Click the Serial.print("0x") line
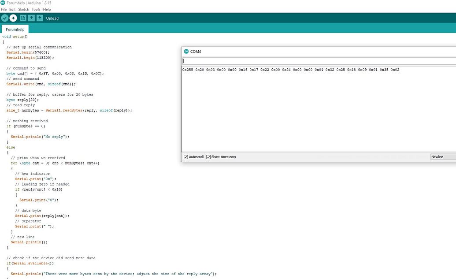The height and width of the screenshot is (279, 456). tap(36, 179)
